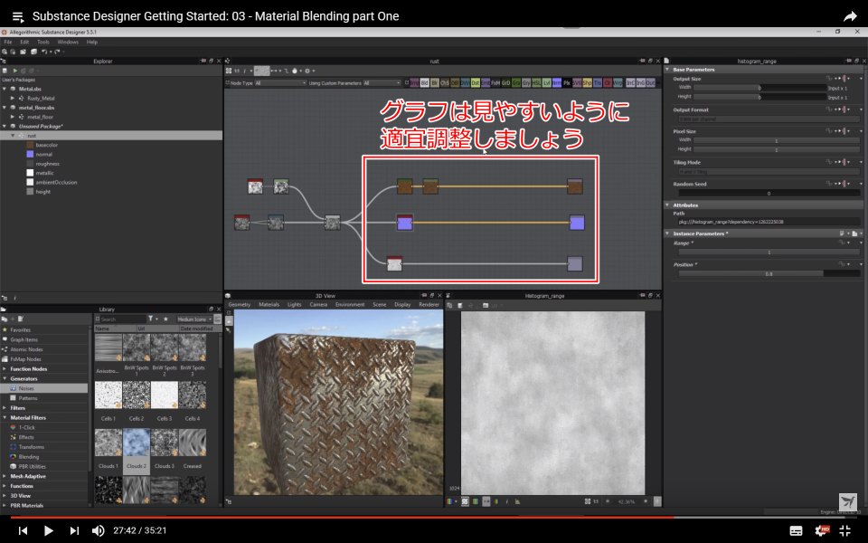This screenshot has height=543, width=868.
Task: Select Patterns under Generators
Action: [x=28, y=398]
